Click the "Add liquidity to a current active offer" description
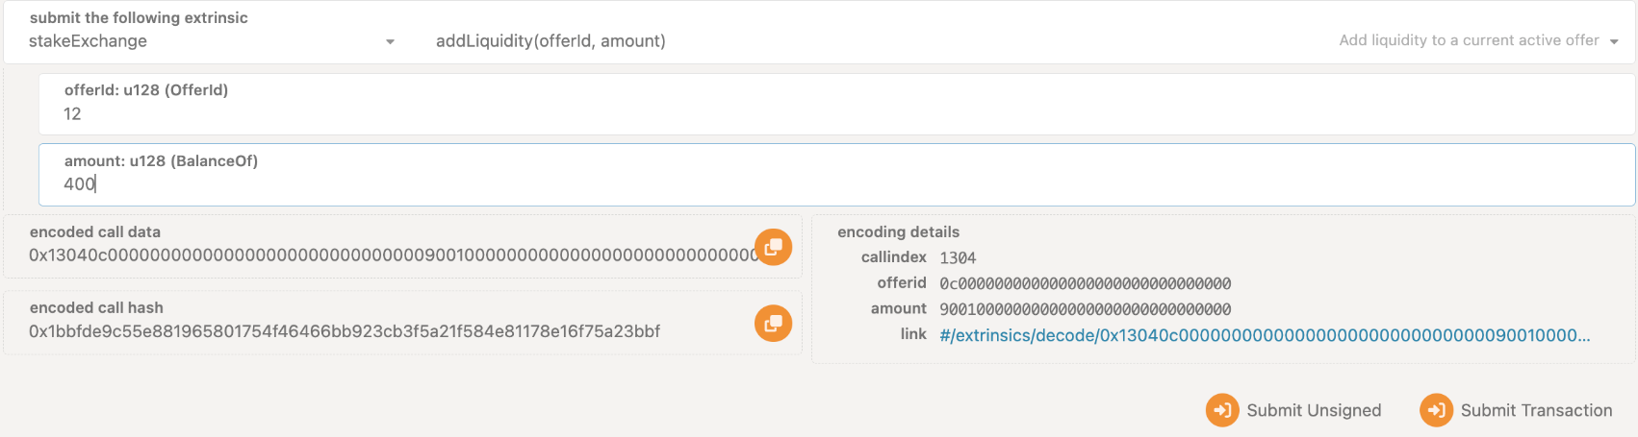1638x437 pixels. (x=1469, y=40)
